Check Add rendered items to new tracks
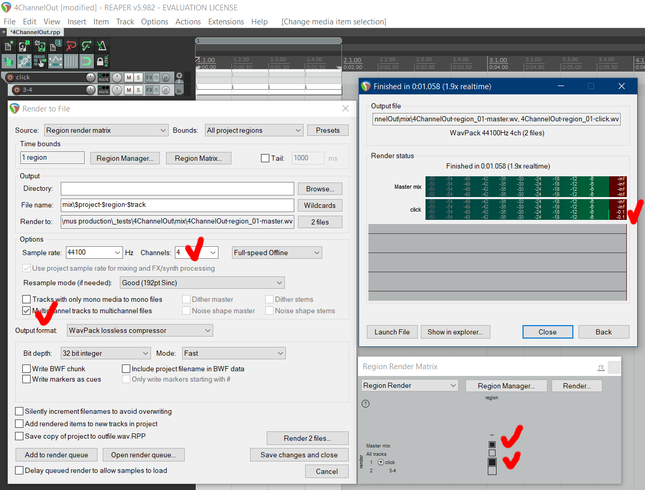This screenshot has height=490, width=645. click(x=19, y=424)
